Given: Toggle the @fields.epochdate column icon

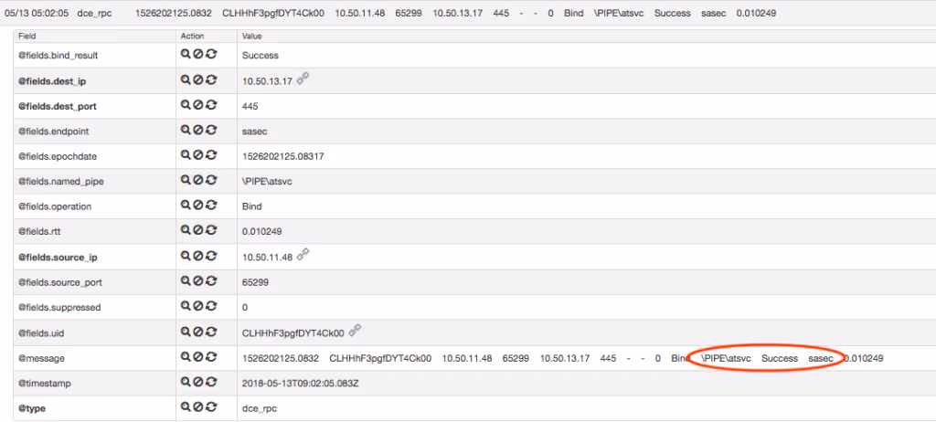Looking at the screenshot, I should tap(211, 154).
